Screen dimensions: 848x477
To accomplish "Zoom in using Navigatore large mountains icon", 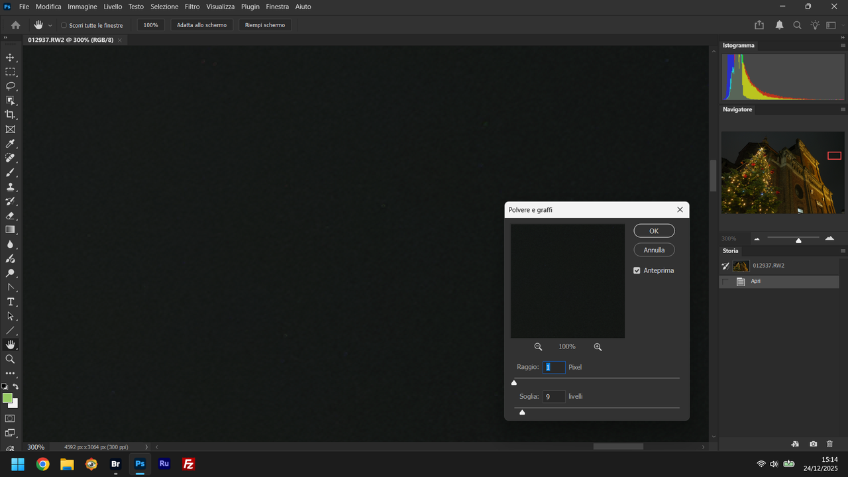I will click(x=829, y=238).
